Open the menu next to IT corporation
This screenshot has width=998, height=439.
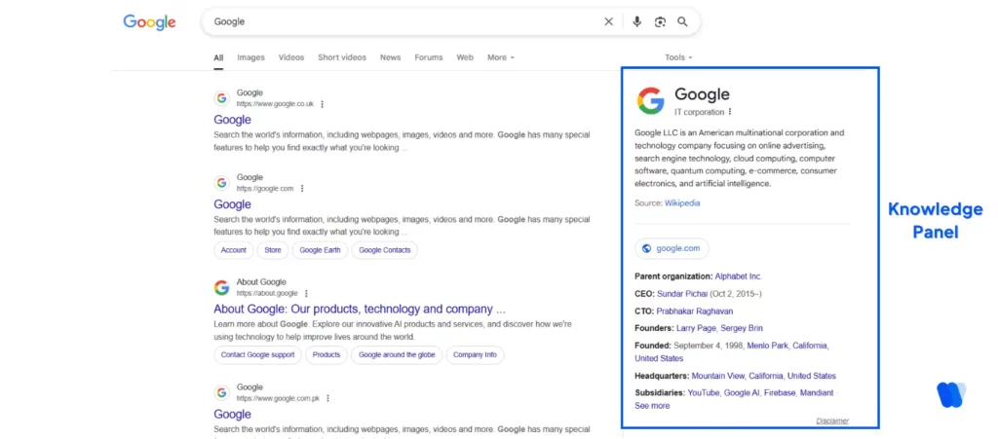tap(730, 112)
